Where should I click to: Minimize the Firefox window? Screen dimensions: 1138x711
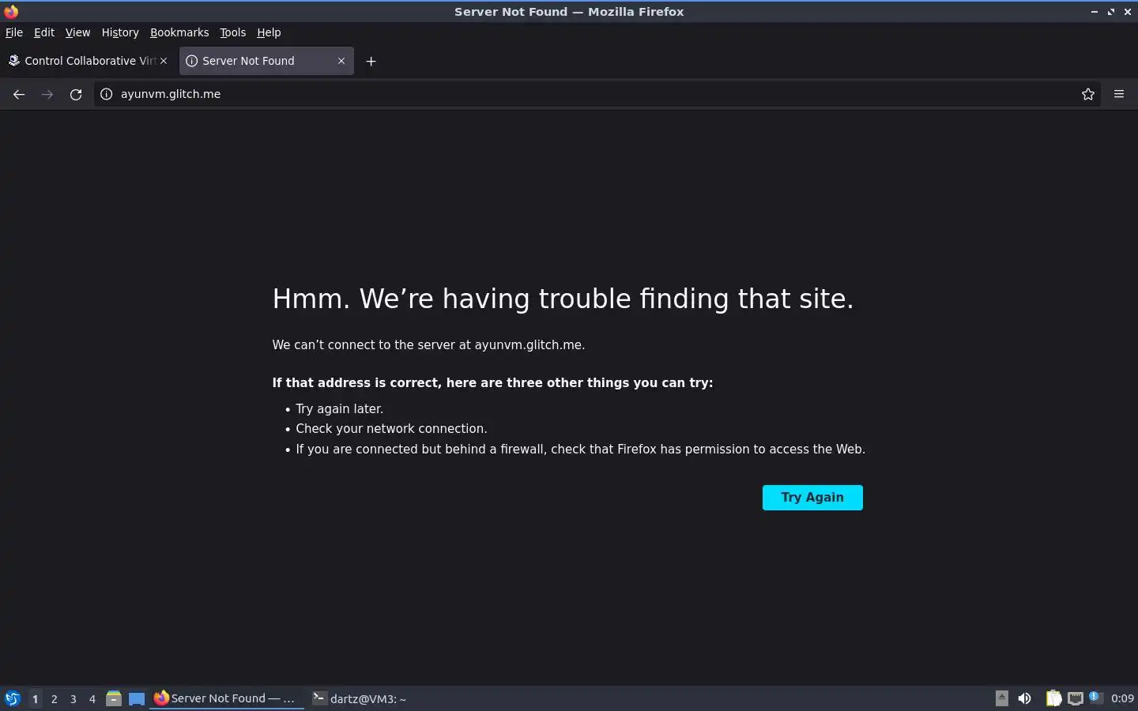(x=1095, y=12)
